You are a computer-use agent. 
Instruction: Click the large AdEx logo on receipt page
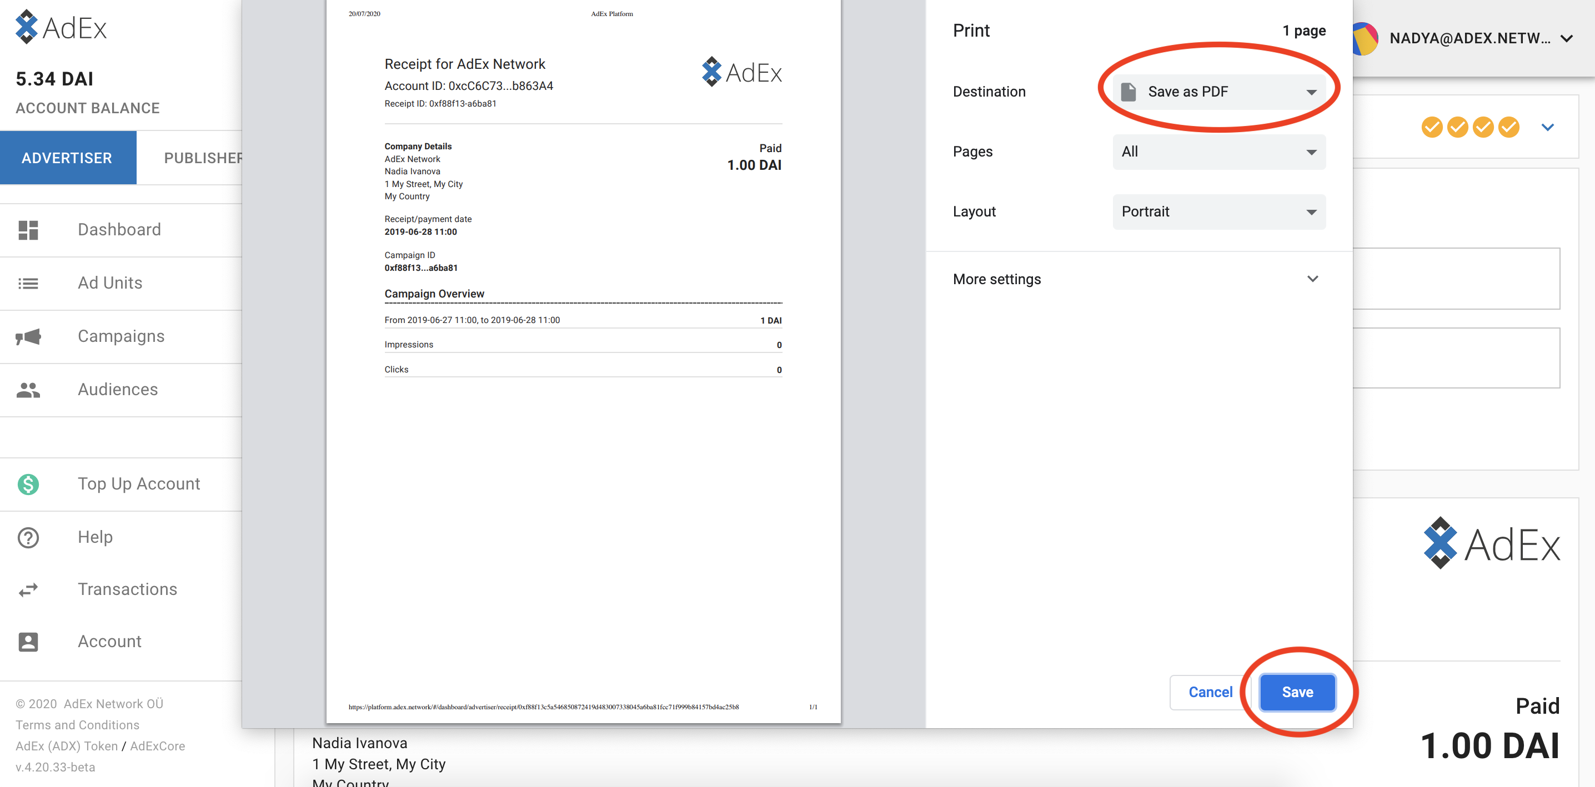point(1491,543)
